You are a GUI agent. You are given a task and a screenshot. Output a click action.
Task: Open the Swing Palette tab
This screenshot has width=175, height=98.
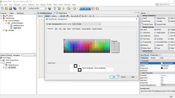tap(86, 29)
